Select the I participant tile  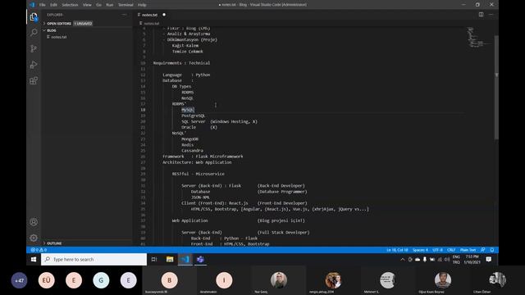224,280
